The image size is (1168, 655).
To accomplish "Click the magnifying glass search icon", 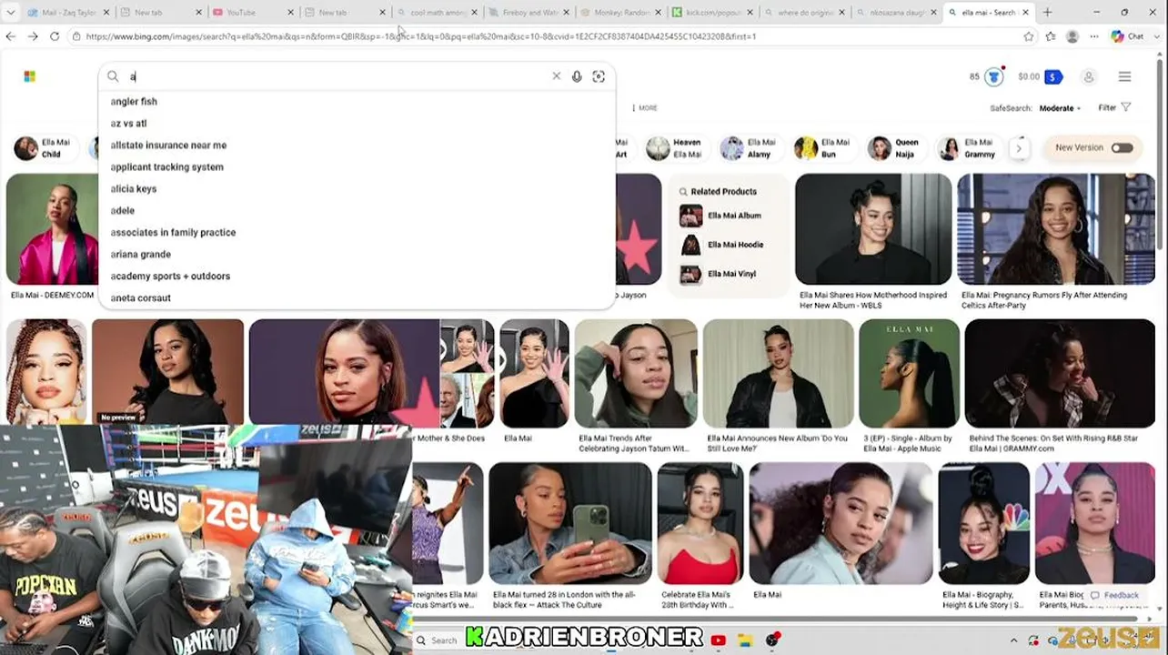I will point(113,76).
